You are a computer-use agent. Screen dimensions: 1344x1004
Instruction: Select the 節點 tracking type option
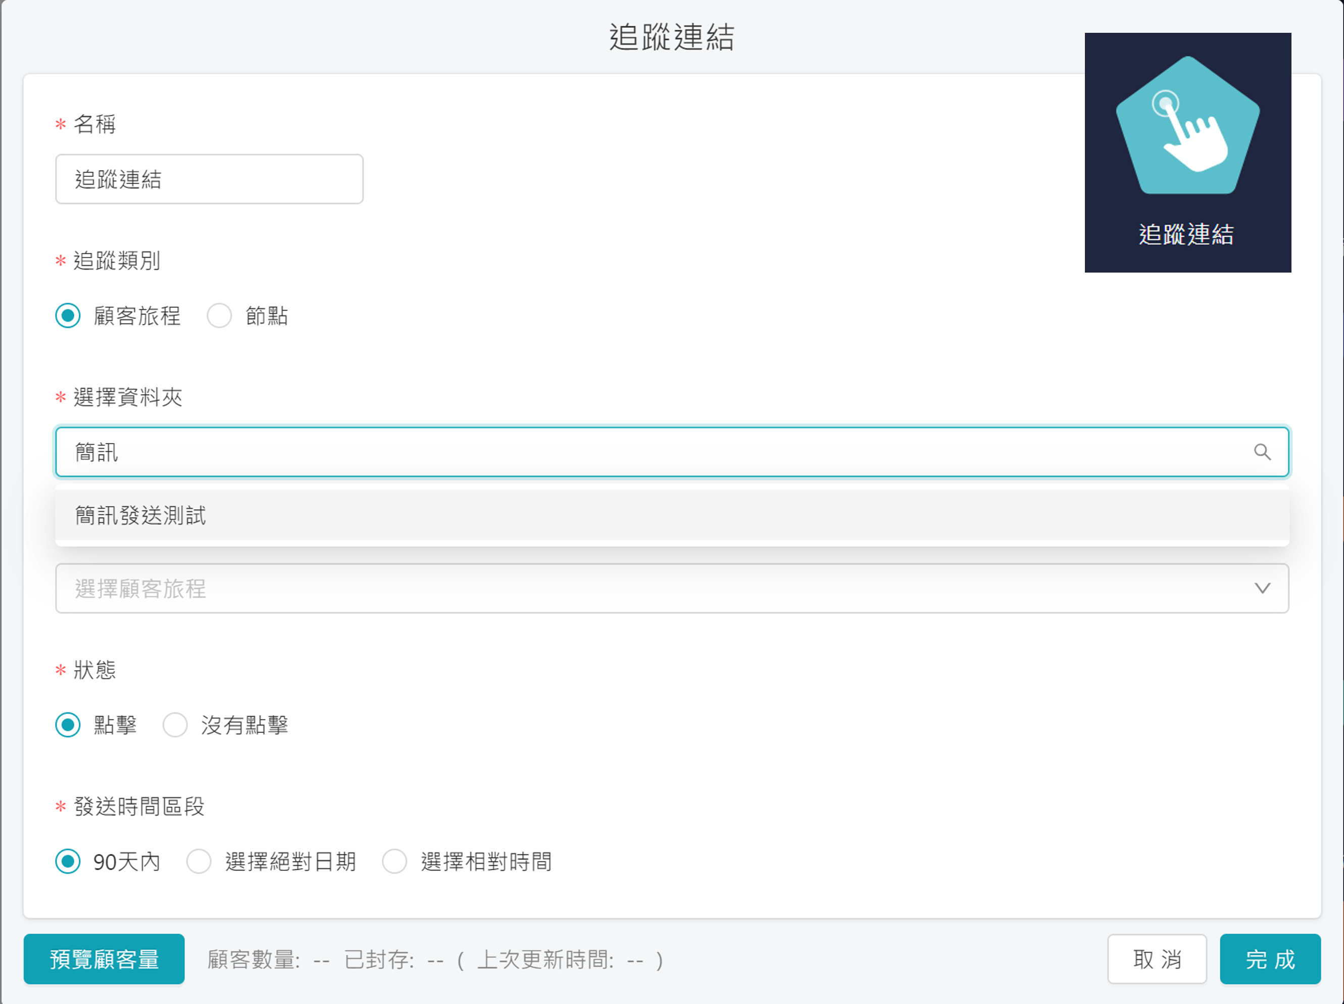(219, 315)
